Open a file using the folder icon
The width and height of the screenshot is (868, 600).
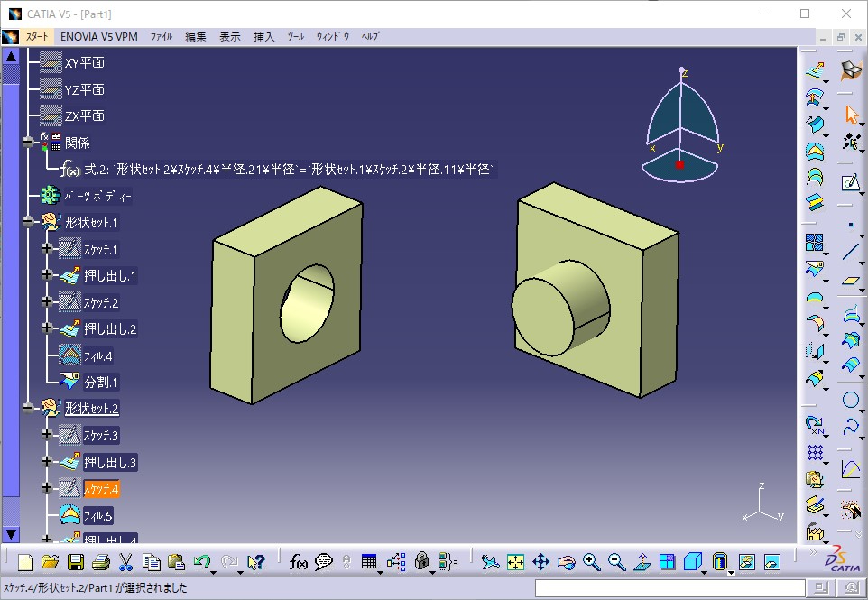(x=50, y=562)
